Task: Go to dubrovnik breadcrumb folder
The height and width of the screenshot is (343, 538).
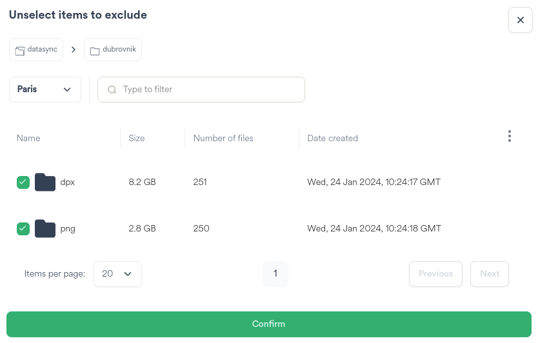Action: pyautogui.click(x=113, y=50)
